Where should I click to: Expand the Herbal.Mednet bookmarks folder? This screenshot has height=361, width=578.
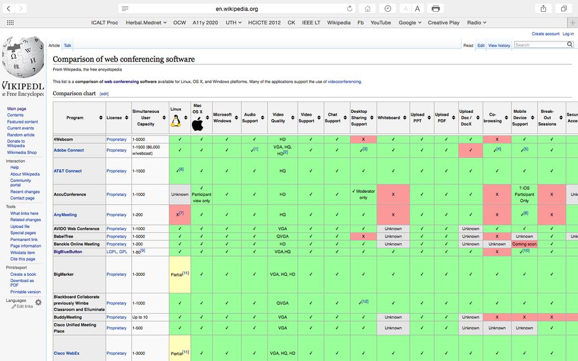click(146, 23)
